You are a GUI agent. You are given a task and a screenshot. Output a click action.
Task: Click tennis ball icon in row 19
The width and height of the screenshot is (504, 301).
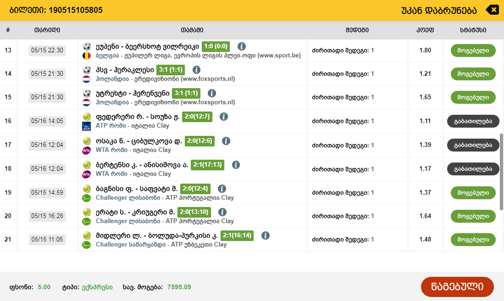pos(87,188)
